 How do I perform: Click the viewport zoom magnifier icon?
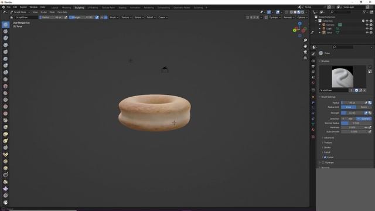coord(305,40)
